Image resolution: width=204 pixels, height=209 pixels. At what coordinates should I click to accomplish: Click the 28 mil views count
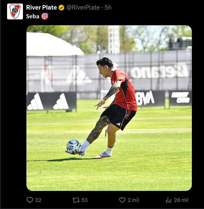pyautogui.click(x=181, y=200)
